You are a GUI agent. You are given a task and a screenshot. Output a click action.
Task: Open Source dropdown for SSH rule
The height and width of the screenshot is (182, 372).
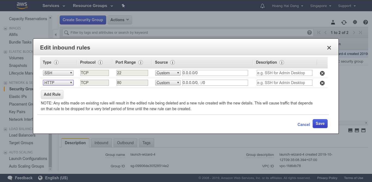pos(168,73)
